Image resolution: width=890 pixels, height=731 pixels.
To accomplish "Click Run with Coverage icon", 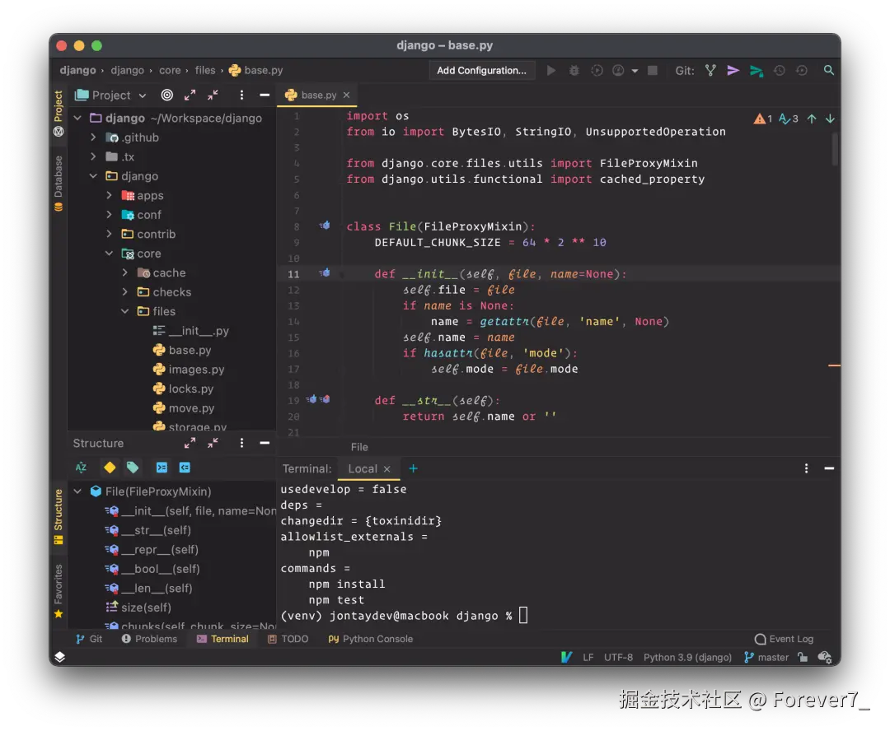I will pyautogui.click(x=597, y=70).
